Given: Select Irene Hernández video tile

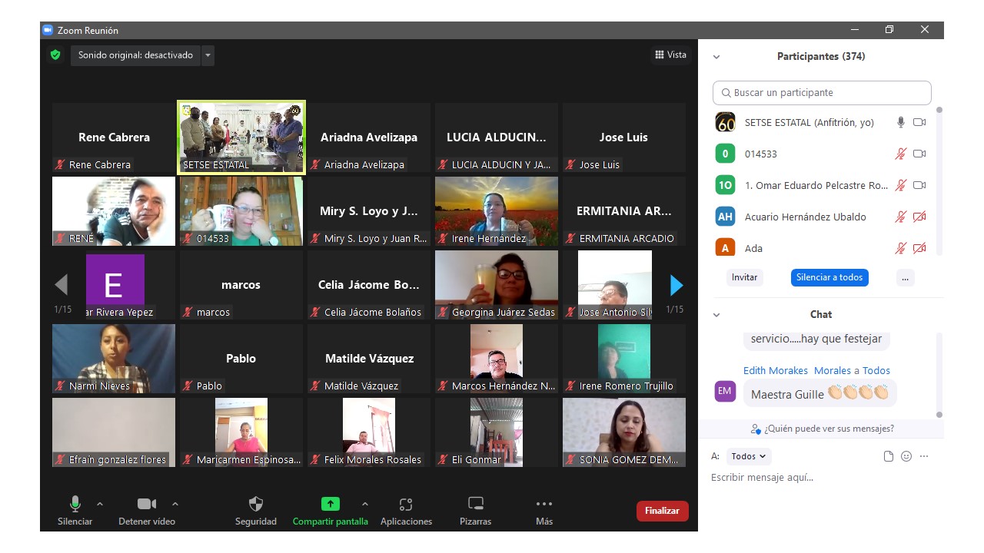Looking at the screenshot, I should click(497, 211).
